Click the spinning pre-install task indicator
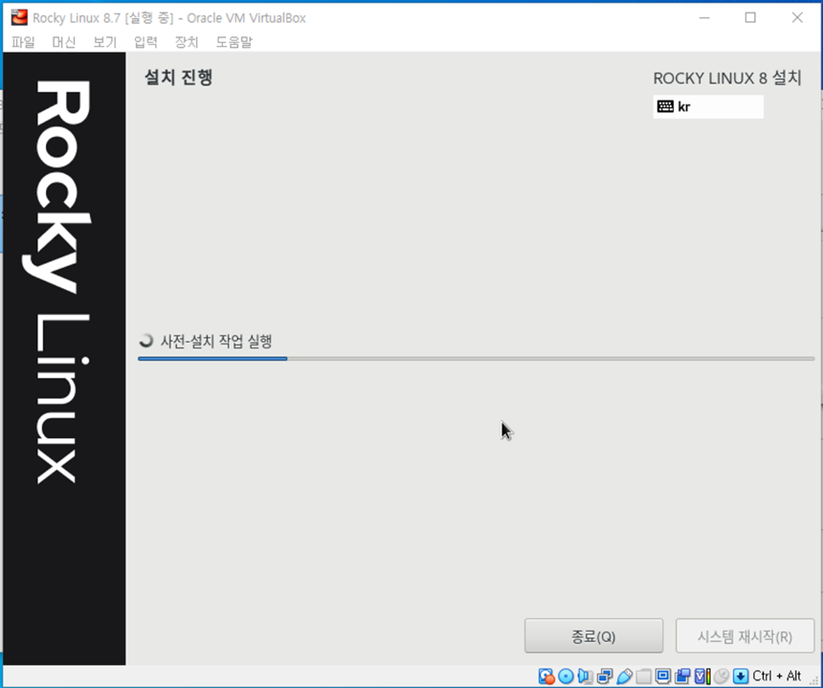This screenshot has width=823, height=688. tap(145, 340)
